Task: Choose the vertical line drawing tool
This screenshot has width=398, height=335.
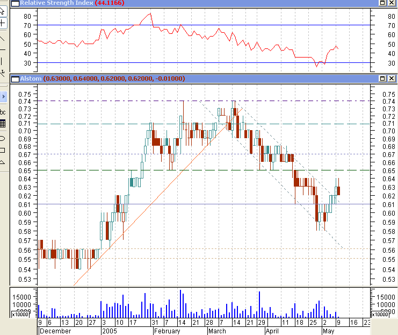Action: point(2,61)
